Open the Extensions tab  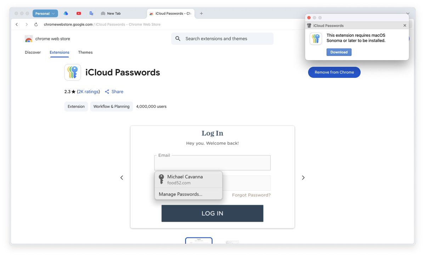pos(59,52)
